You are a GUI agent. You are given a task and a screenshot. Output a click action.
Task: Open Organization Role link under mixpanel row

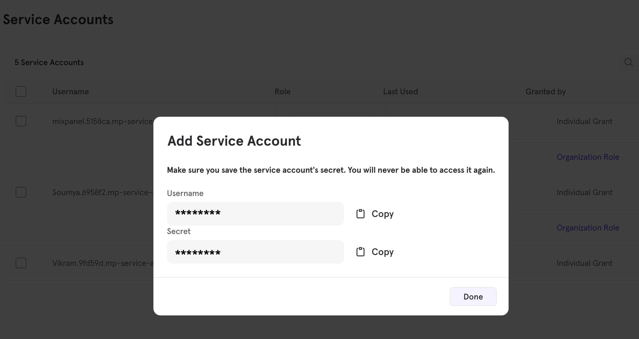pyautogui.click(x=588, y=157)
